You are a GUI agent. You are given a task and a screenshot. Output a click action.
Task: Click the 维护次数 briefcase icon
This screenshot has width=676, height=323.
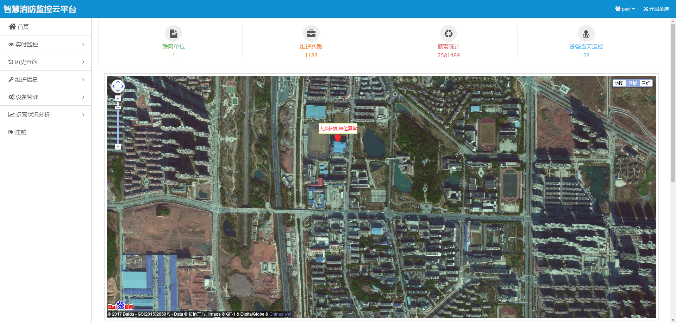click(311, 34)
